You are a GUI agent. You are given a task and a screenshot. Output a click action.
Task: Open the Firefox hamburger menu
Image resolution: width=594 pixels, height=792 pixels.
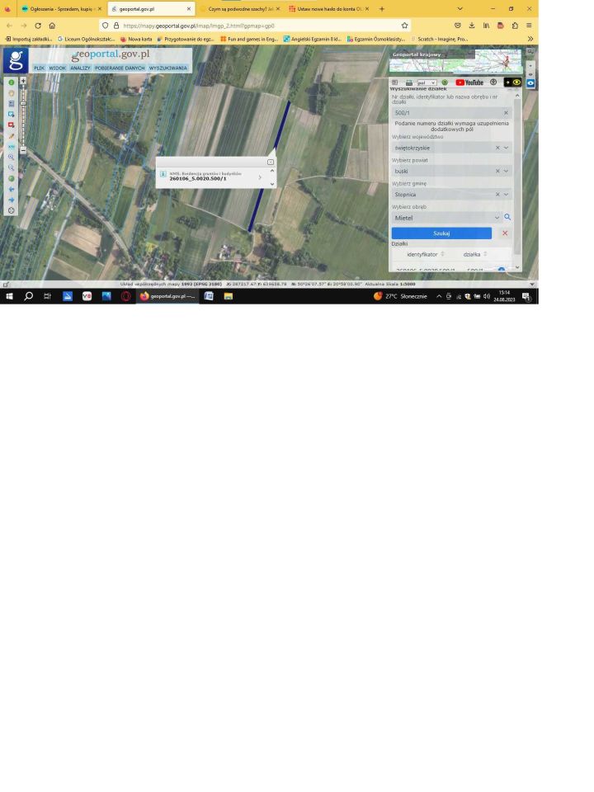529,26
